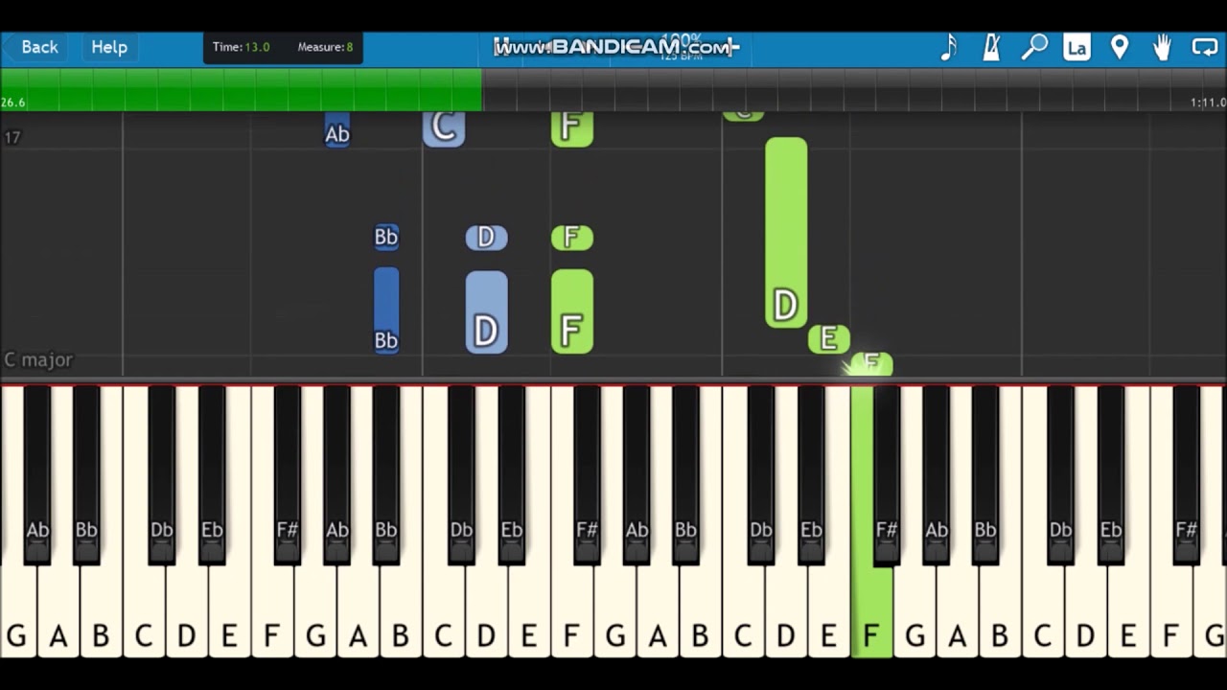Click the 'C major' key signature label
Image resolution: width=1227 pixels, height=690 pixels.
coord(38,359)
